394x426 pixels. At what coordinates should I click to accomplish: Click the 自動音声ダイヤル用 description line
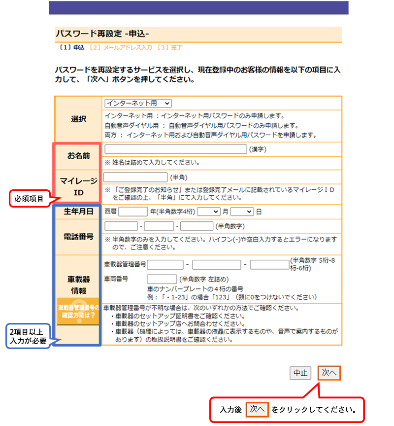pos(201,126)
